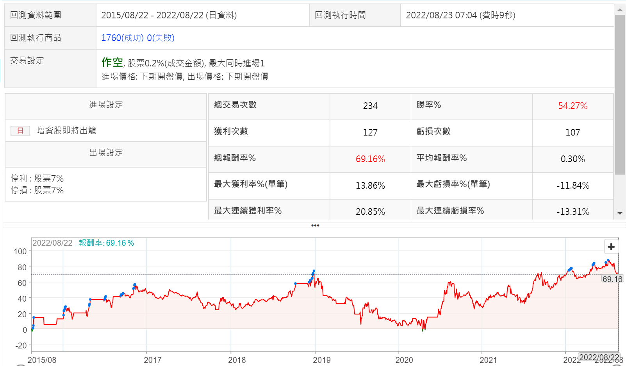Screen dimensions: 626x366
Task: Click the 報酬率:69.16% chart legend text
Action: 106,243
